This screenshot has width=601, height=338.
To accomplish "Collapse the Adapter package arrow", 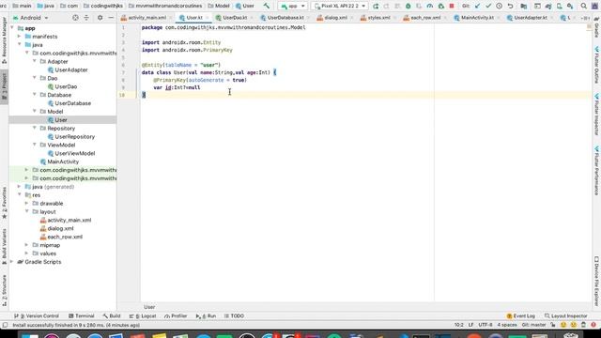I will pos(35,61).
